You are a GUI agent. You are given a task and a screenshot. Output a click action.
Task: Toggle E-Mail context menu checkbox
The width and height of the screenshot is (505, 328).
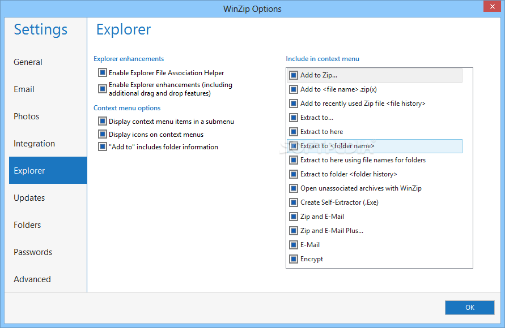click(x=294, y=245)
